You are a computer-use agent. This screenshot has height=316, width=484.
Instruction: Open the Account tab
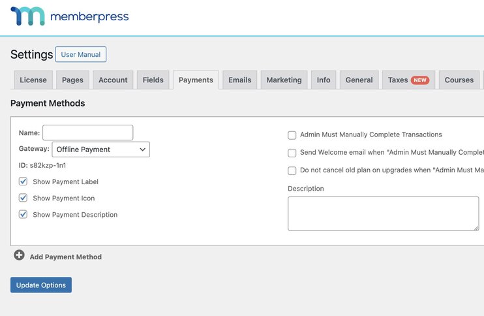coord(113,80)
